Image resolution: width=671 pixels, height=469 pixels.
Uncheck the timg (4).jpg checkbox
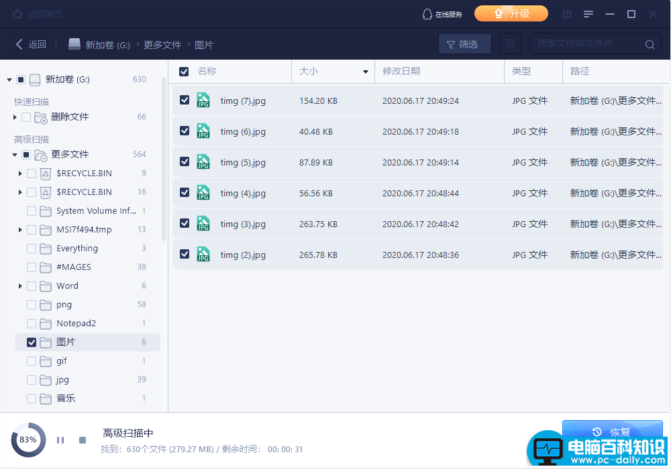(x=185, y=192)
